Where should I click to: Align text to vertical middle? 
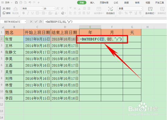point(75,8)
